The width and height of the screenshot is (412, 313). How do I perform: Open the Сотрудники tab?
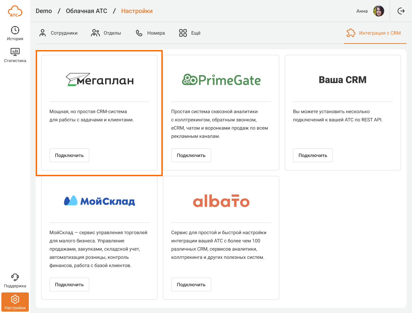[58, 33]
